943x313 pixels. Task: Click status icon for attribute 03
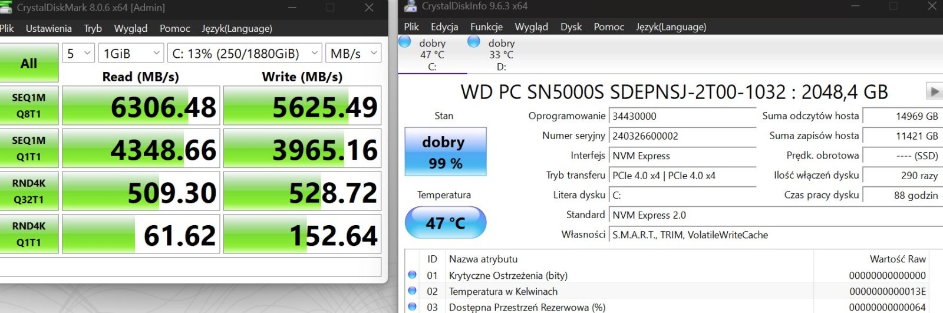coord(413,307)
